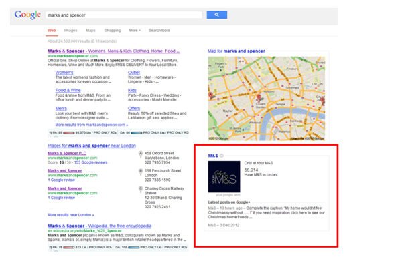This screenshot has height=257, width=402.
Task: Click the marks and spencer search field
Action: pyautogui.click(x=123, y=15)
